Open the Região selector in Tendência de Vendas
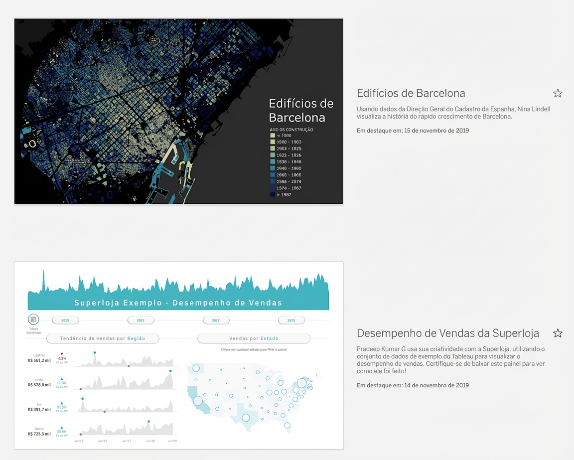 (x=136, y=338)
